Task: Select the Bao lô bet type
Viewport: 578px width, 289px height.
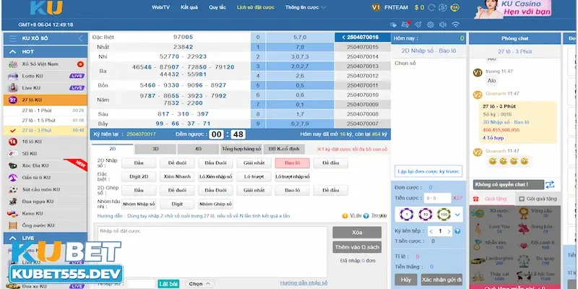Action: [292, 163]
